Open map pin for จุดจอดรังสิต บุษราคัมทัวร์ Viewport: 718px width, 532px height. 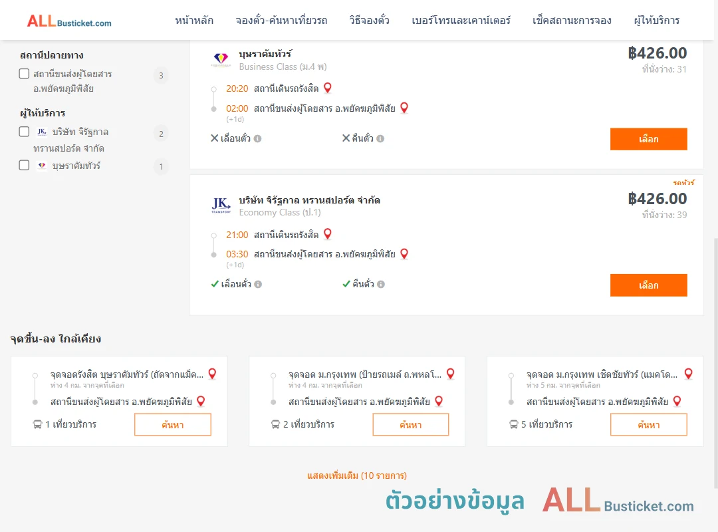(x=212, y=374)
